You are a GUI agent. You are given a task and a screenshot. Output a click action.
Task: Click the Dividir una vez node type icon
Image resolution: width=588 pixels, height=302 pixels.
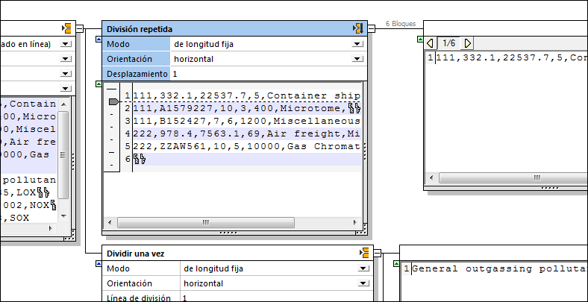[x=364, y=254]
